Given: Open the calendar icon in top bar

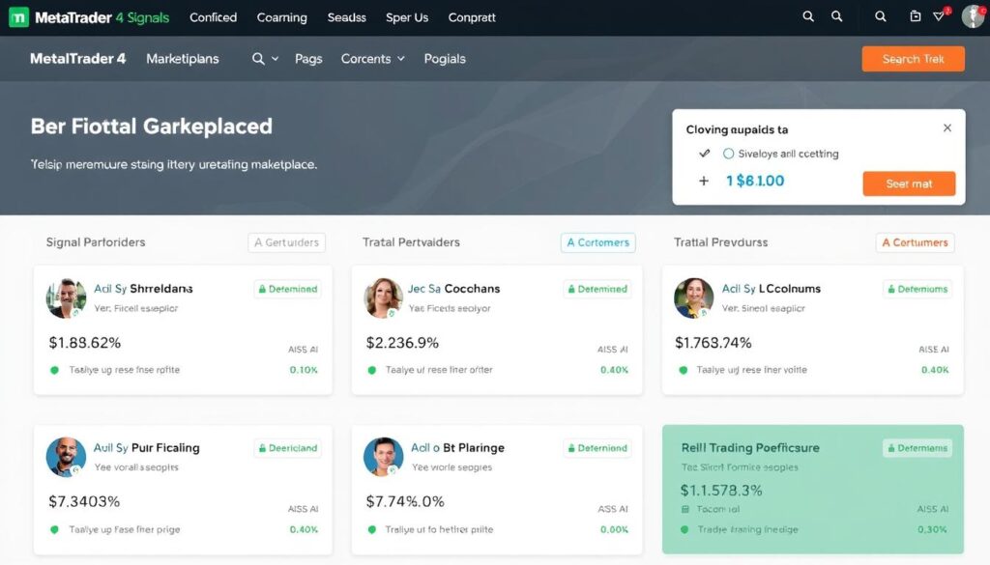Looking at the screenshot, I should click(x=915, y=16).
